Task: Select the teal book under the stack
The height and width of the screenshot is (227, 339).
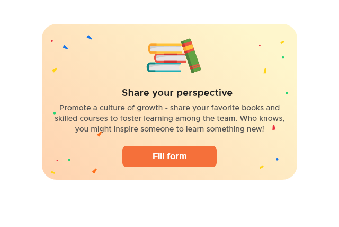Action: pyautogui.click(x=164, y=67)
